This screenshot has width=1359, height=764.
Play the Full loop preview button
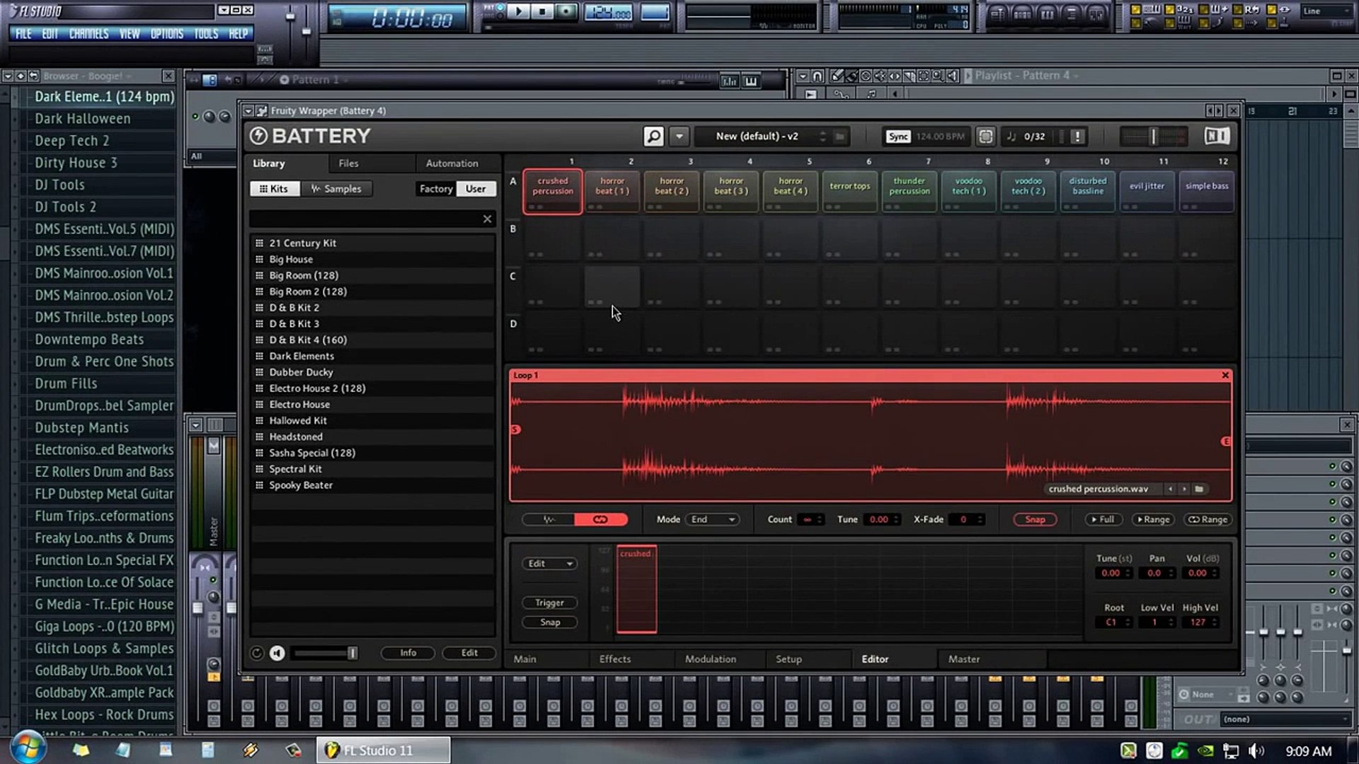(1103, 519)
